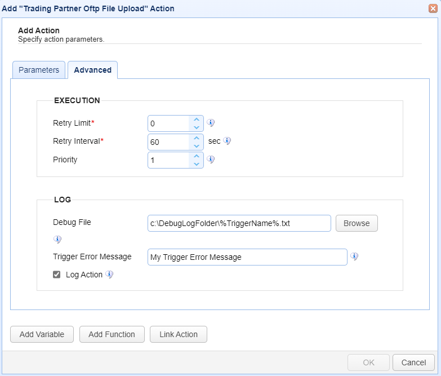Open the Log Action info icon
The image size is (441, 376).
click(109, 274)
